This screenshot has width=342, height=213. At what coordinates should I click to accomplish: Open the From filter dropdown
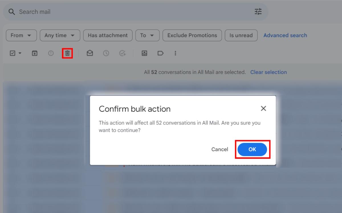coord(21,35)
